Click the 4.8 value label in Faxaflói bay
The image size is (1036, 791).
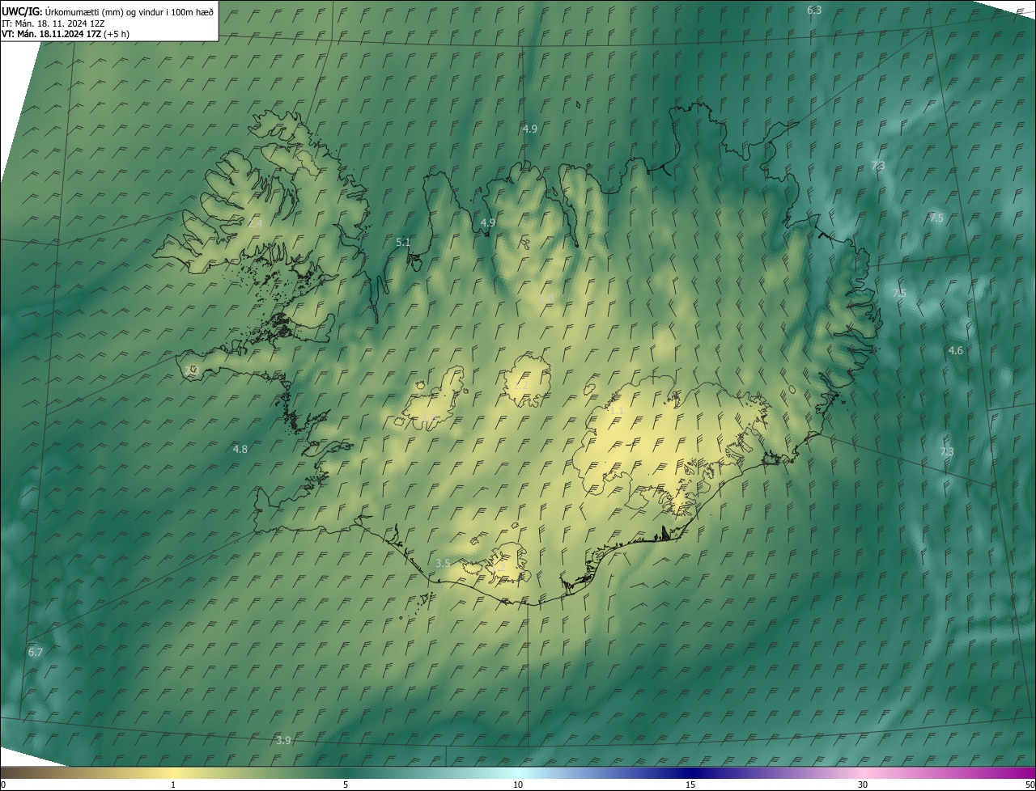point(240,449)
